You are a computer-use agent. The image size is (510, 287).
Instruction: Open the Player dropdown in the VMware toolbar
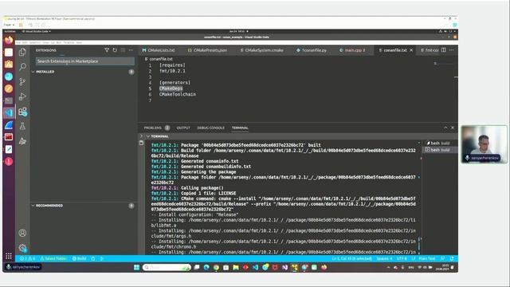click(9, 25)
